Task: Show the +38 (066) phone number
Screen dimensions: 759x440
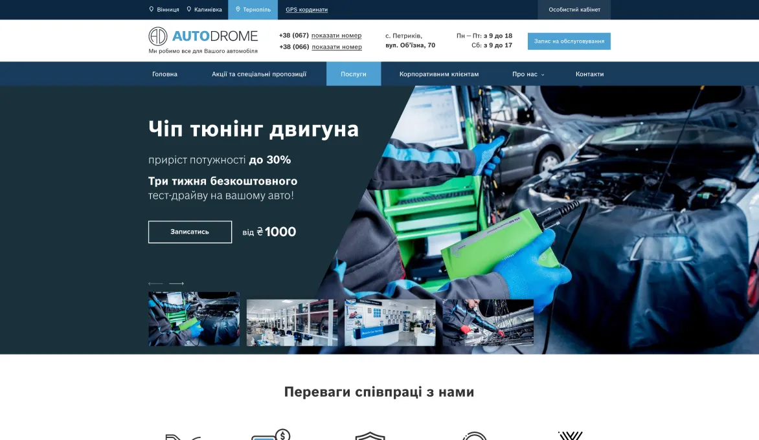Action: 337,47
